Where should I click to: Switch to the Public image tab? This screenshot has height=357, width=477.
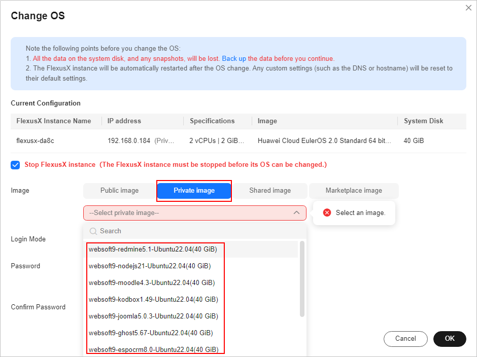point(119,191)
